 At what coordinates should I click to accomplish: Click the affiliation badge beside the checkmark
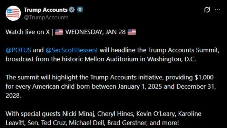point(80,10)
